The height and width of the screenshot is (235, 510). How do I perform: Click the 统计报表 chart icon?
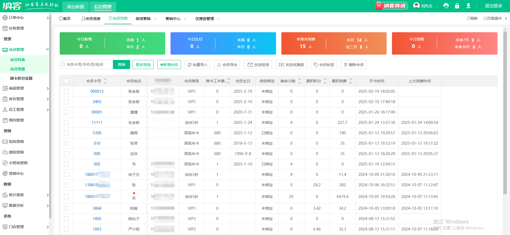click(x=5, y=195)
